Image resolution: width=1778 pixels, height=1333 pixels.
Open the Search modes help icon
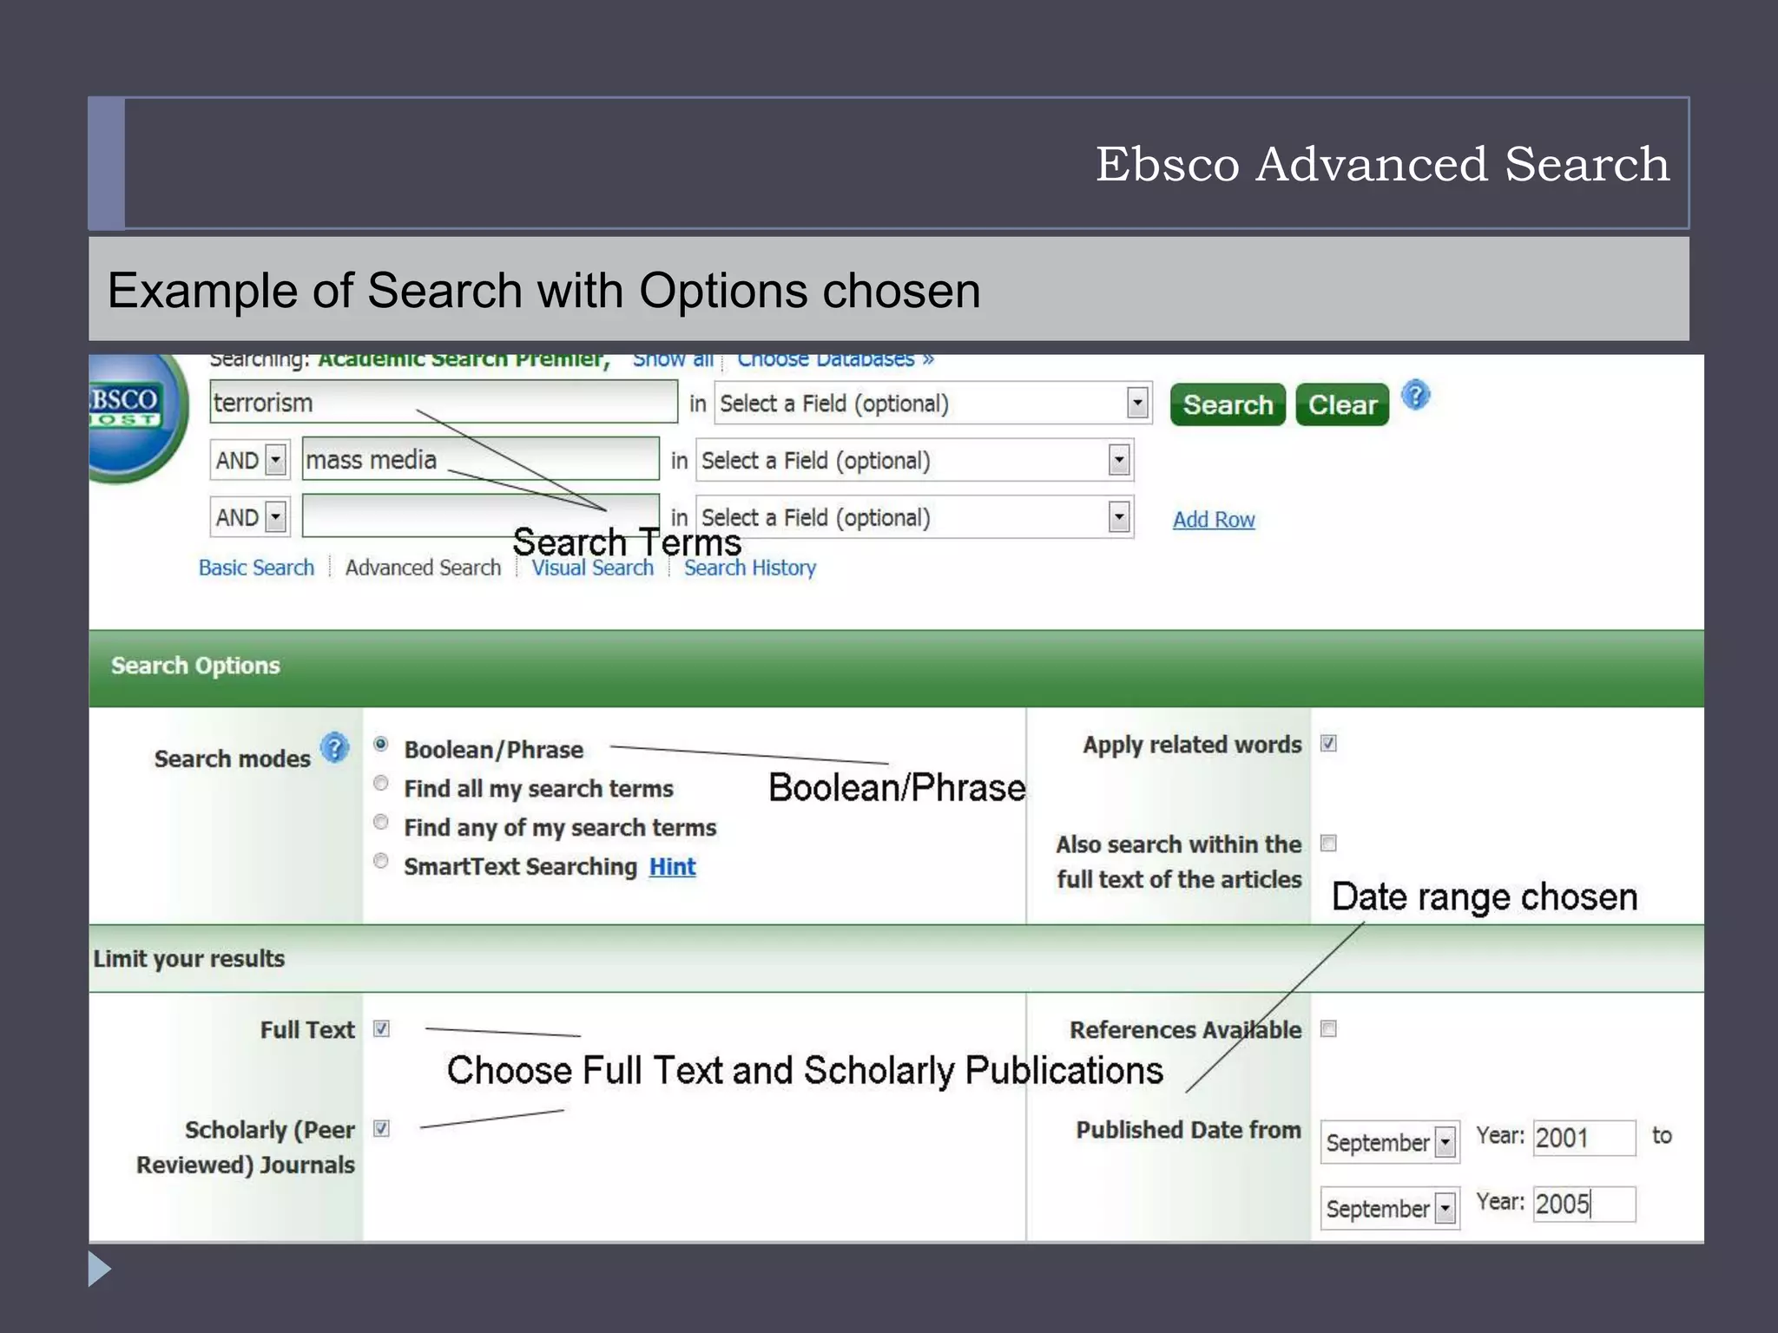(x=334, y=748)
